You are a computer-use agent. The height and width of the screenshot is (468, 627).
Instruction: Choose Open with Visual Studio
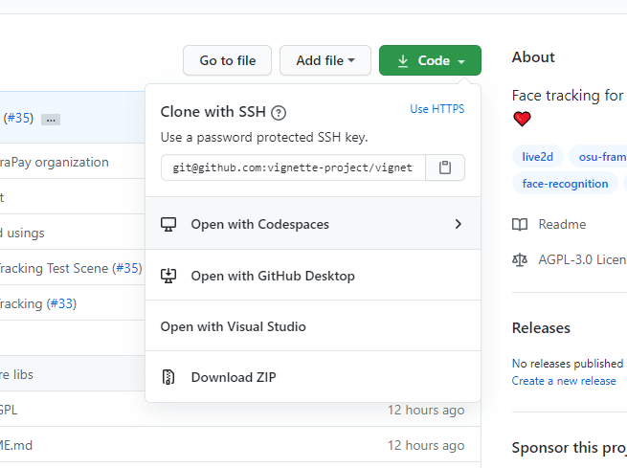coord(313,326)
